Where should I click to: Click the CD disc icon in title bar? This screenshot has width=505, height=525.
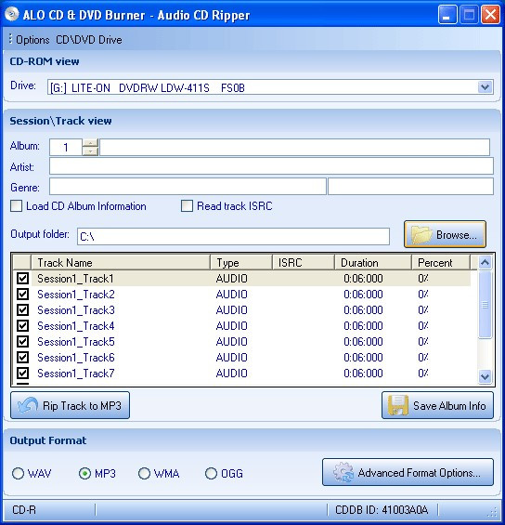pos(12,14)
